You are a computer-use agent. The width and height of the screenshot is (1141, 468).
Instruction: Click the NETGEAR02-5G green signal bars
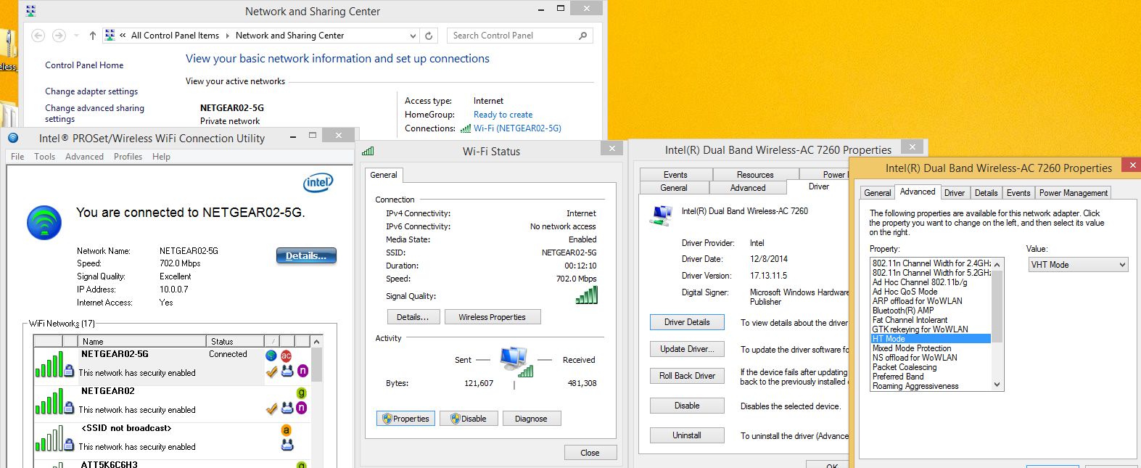(x=49, y=365)
